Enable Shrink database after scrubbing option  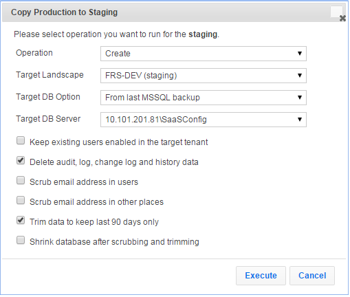(21, 240)
